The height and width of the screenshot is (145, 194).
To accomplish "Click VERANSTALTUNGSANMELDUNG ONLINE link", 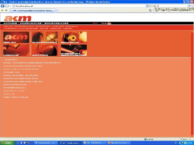I will pyautogui.click(x=21, y=78).
